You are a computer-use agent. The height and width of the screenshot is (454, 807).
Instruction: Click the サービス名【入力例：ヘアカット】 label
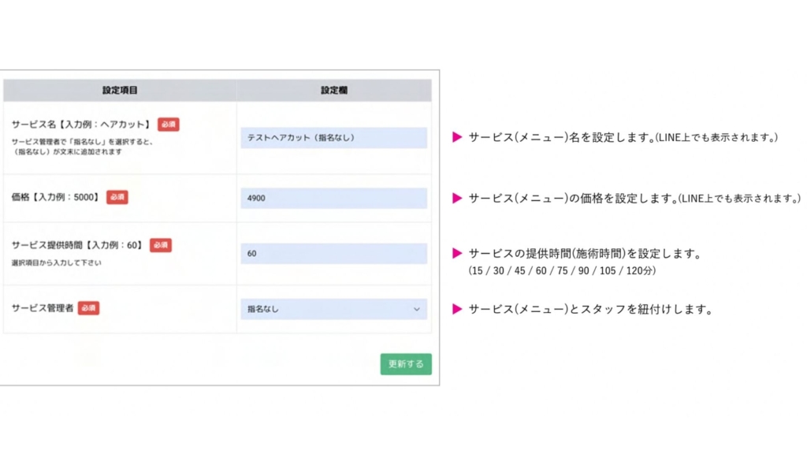click(81, 125)
